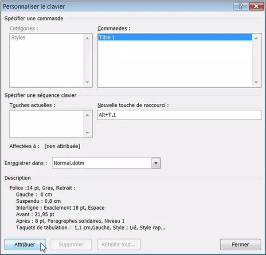Image resolution: width=266 pixels, height=255 pixels.
Task: Click the Touches actuelles scroll down arrow
Action: 87,133
